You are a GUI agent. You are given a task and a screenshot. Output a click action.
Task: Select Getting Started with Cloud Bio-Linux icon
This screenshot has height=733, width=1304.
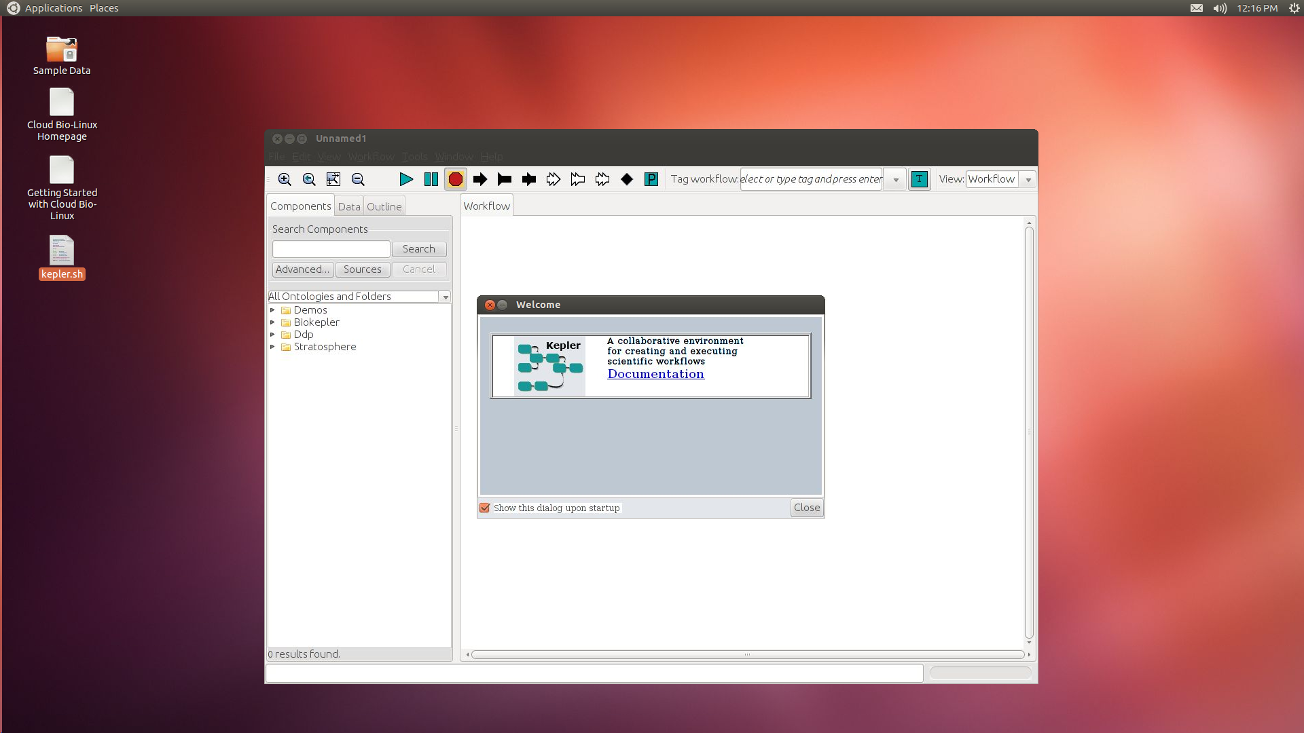click(62, 189)
